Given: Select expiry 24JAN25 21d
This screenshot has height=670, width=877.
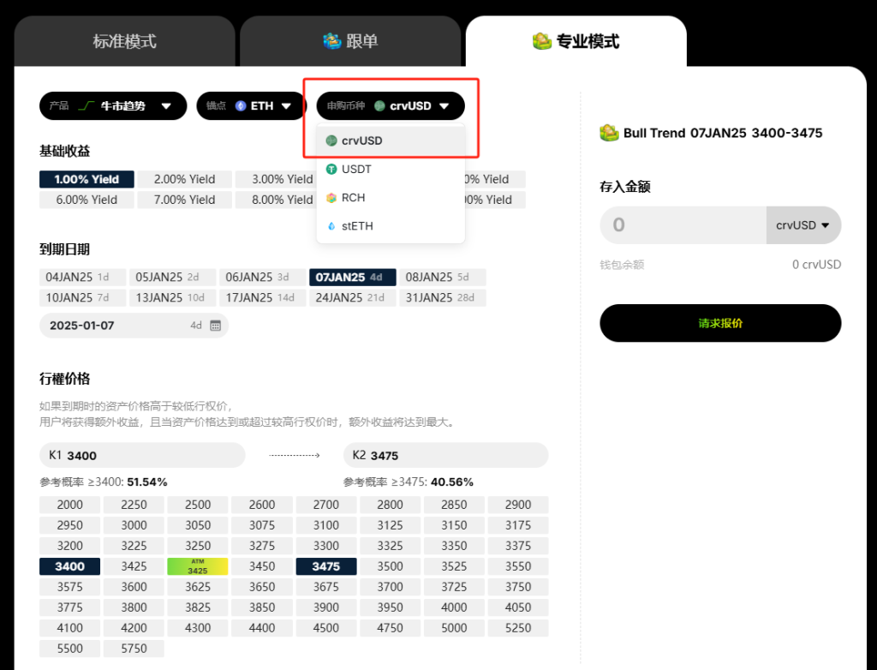Looking at the screenshot, I should [352, 298].
